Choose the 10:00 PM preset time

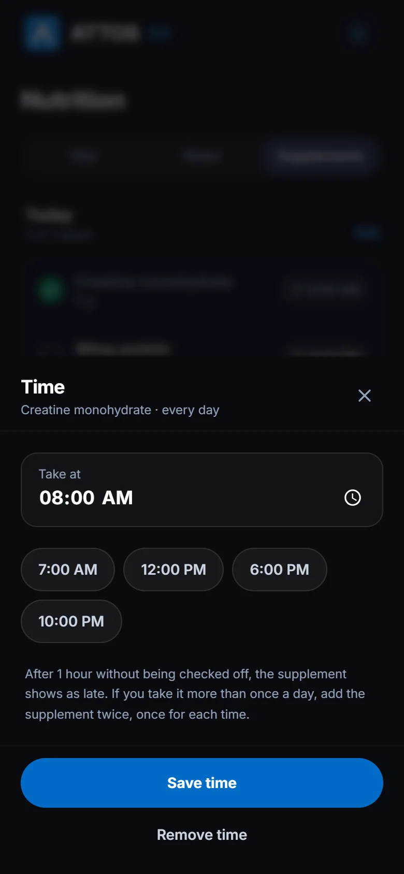(x=71, y=621)
